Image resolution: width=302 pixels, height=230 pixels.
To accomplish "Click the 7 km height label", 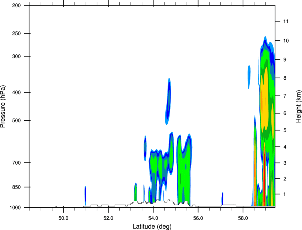I will pyautogui.click(x=285, y=96).
